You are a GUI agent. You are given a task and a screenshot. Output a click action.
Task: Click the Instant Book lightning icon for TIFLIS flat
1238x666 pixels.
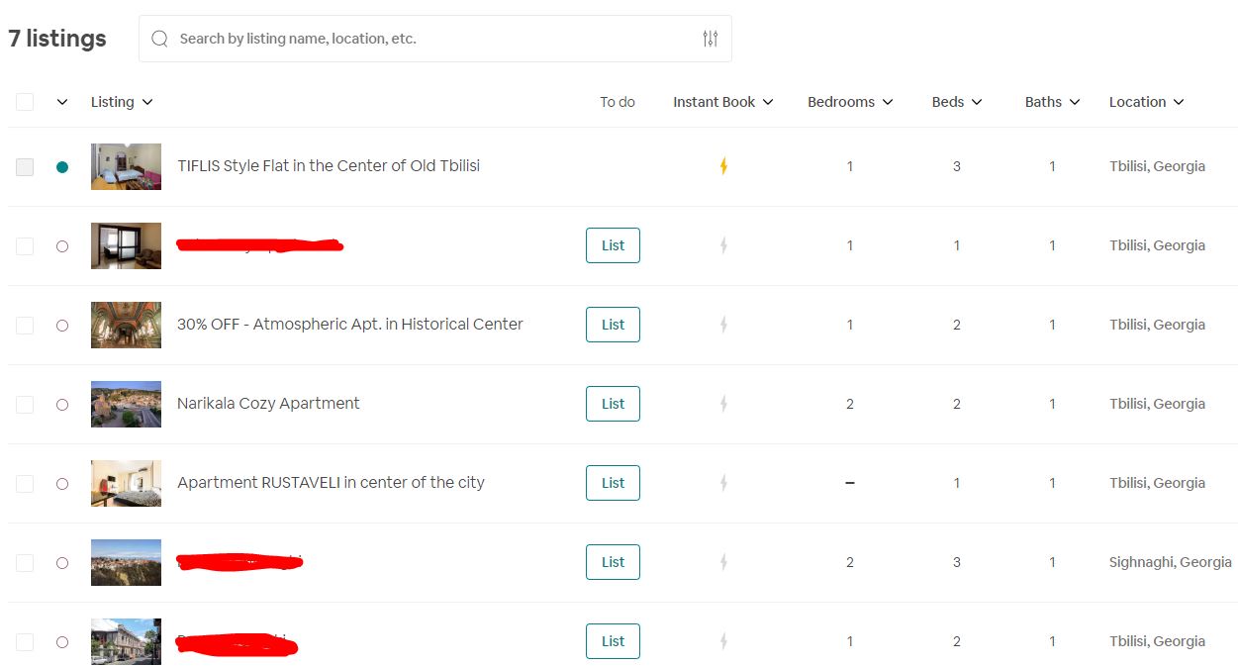723,166
